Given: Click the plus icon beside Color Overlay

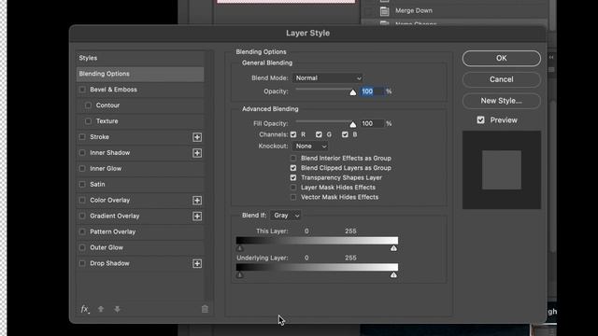Looking at the screenshot, I should tap(197, 201).
